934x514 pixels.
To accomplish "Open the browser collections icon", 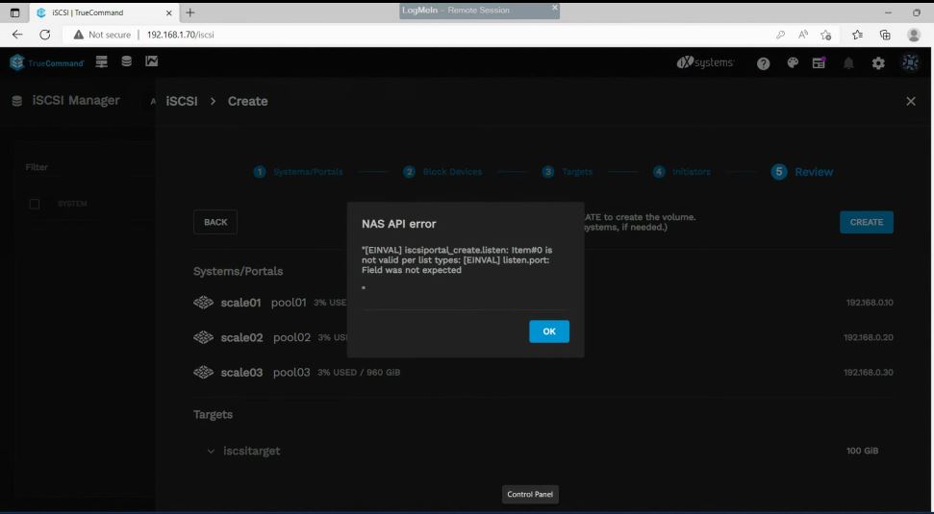I will tap(885, 36).
